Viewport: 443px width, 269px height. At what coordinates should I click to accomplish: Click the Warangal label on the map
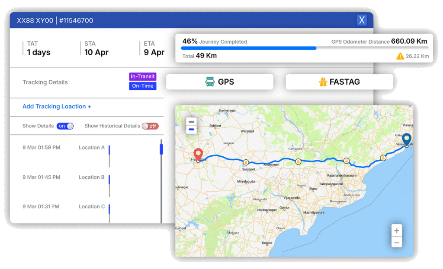(x=247, y=131)
